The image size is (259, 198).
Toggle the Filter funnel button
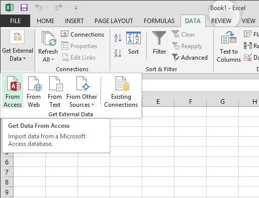click(x=159, y=43)
